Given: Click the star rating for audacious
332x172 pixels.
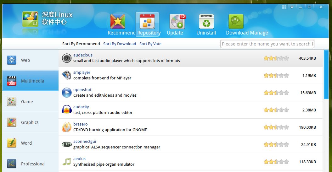Looking at the screenshot, I should [x=276, y=58].
